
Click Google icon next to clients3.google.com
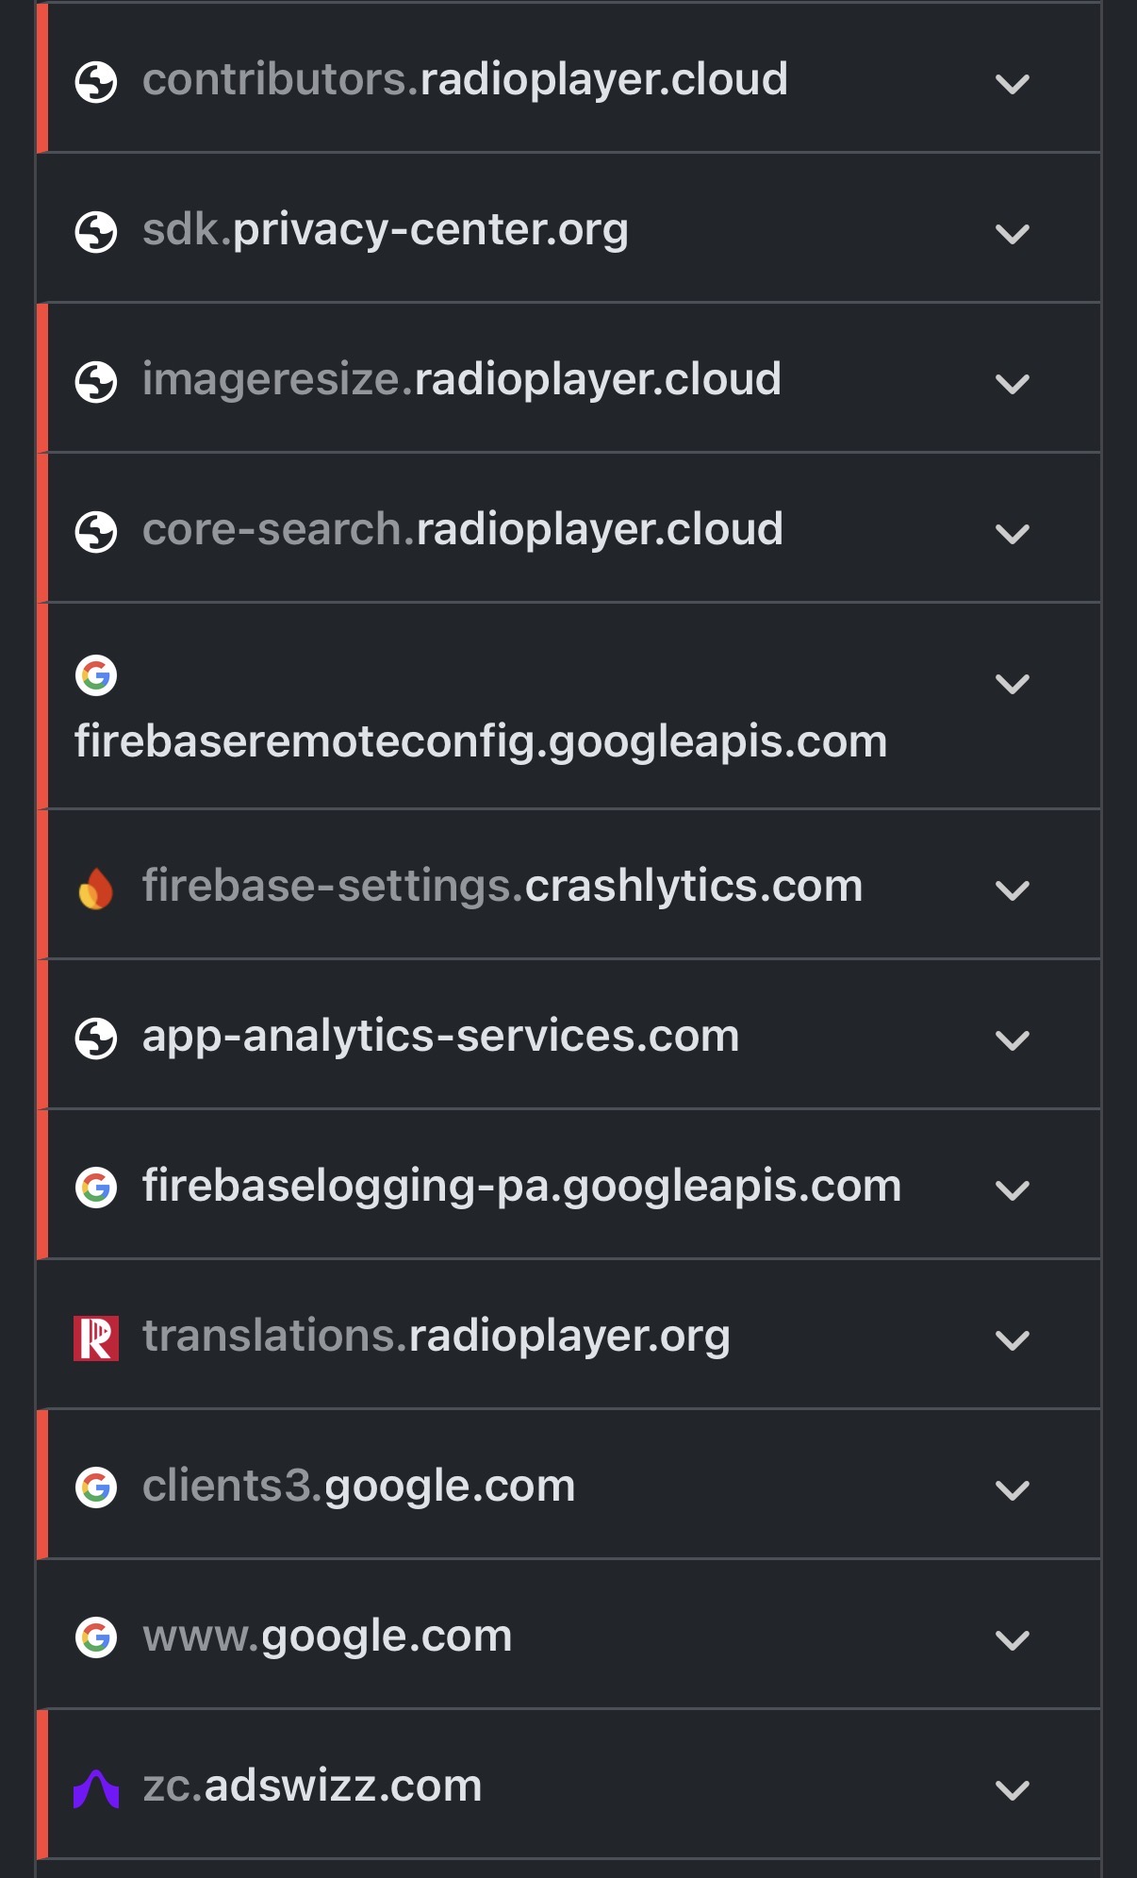(96, 1488)
